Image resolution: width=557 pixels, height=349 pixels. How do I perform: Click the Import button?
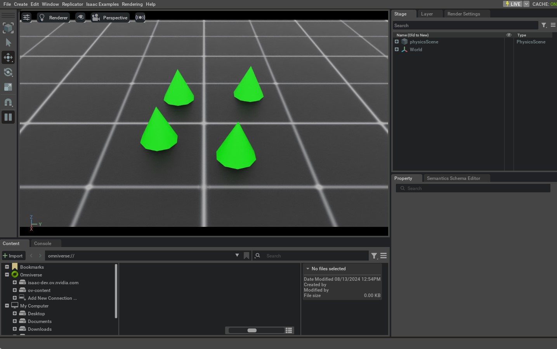[13, 256]
